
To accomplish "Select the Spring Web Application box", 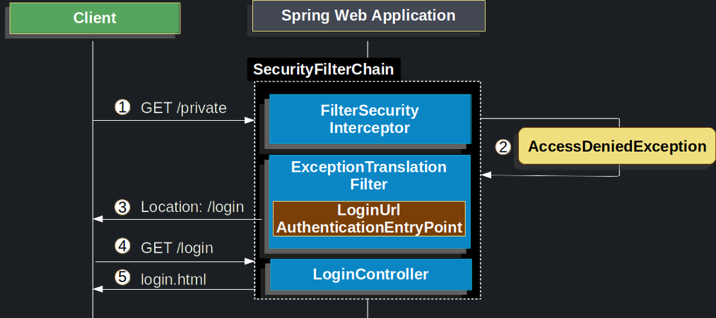I will [368, 16].
